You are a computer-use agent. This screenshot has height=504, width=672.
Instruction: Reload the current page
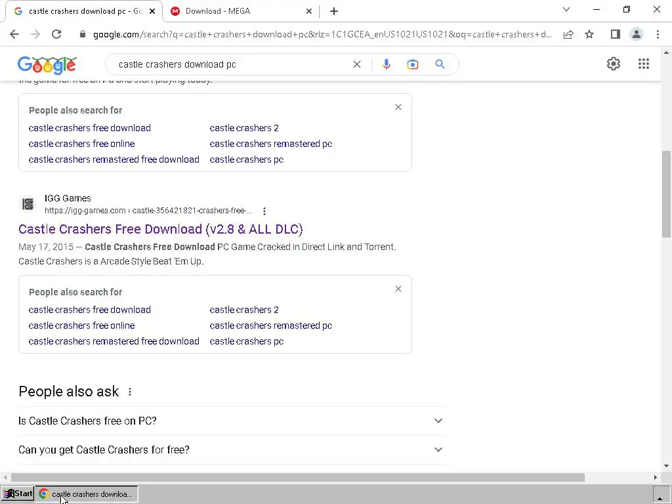(x=56, y=34)
